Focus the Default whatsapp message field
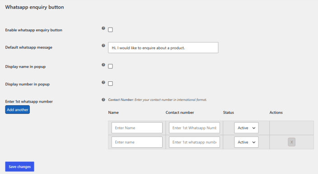This screenshot has width=318, height=174. coord(163,48)
